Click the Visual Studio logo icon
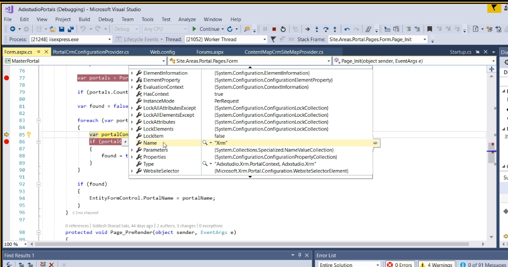This screenshot has height=267, width=508. point(9,9)
